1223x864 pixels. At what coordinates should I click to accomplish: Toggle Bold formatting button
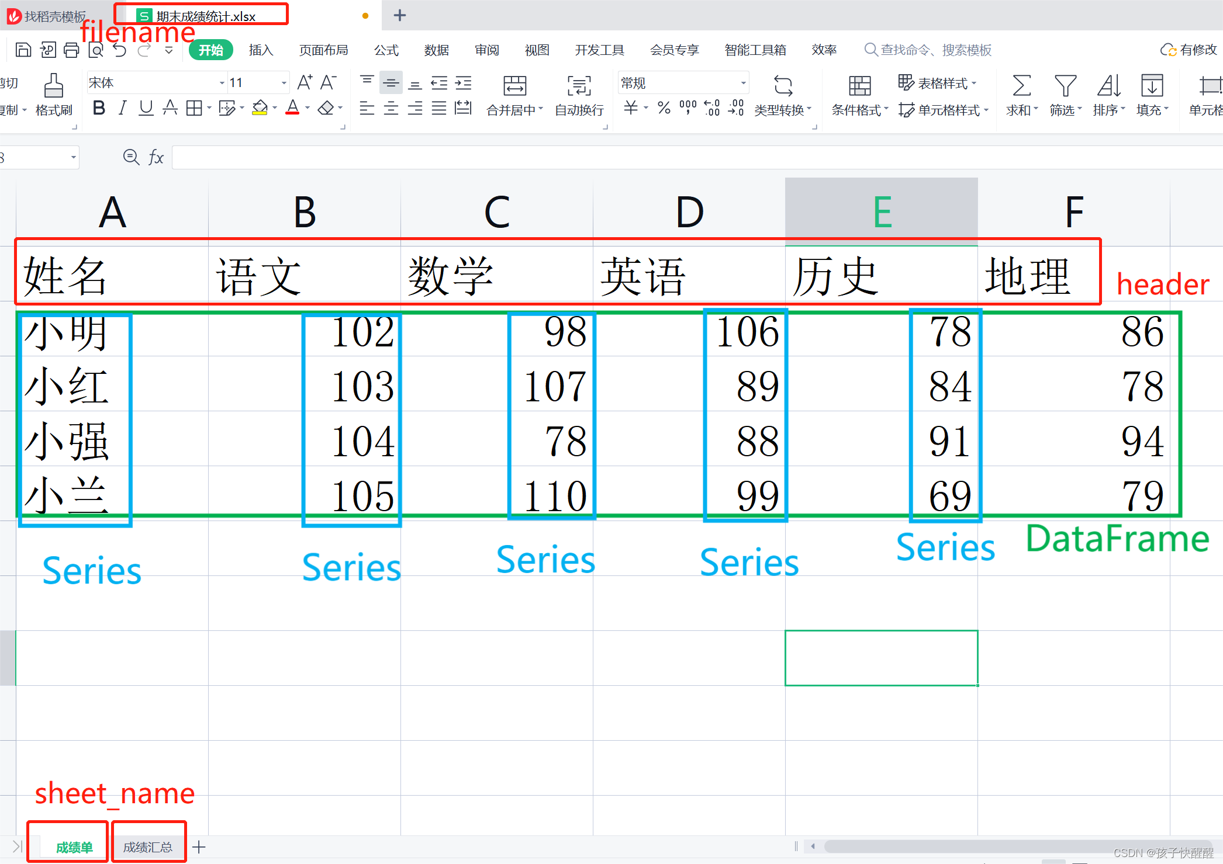[99, 108]
